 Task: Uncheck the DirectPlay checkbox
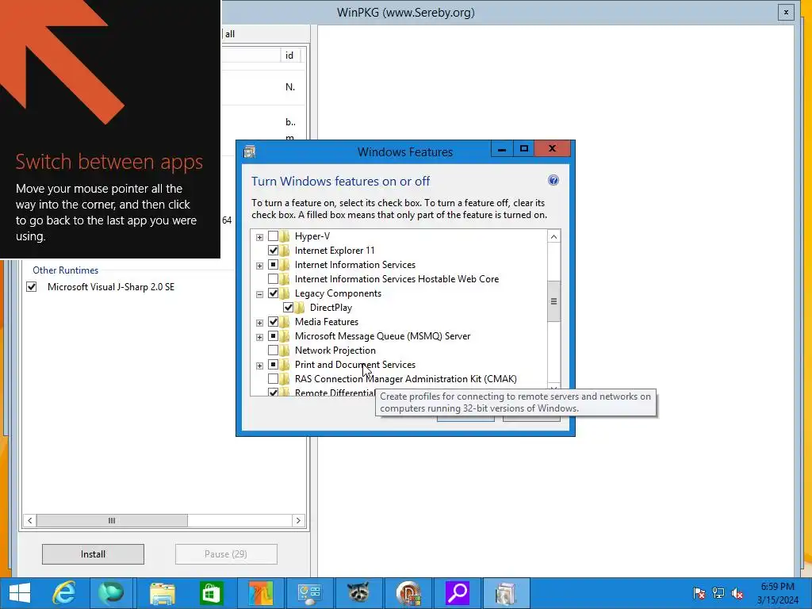288,308
